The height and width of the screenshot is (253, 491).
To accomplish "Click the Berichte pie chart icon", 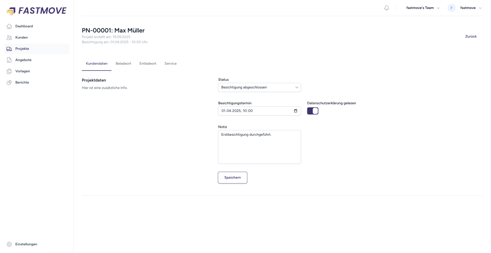I will click(9, 83).
